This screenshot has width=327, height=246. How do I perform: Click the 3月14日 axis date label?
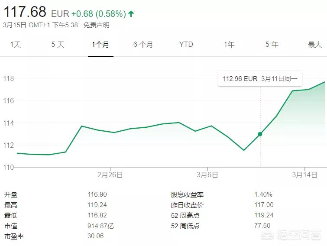(304, 175)
